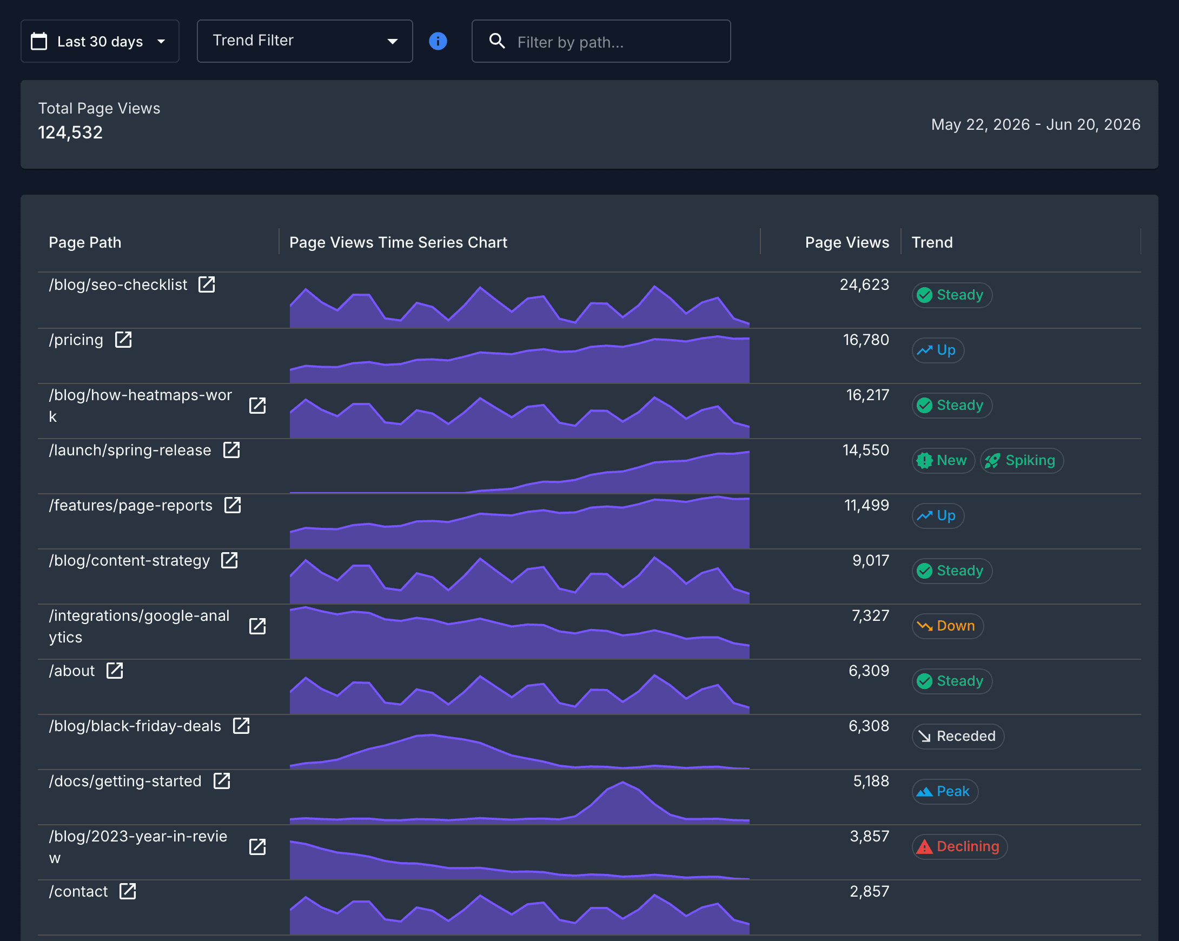Screen dimensions: 1179x941
Task: Sort by the Trend column header
Action: [932, 242]
